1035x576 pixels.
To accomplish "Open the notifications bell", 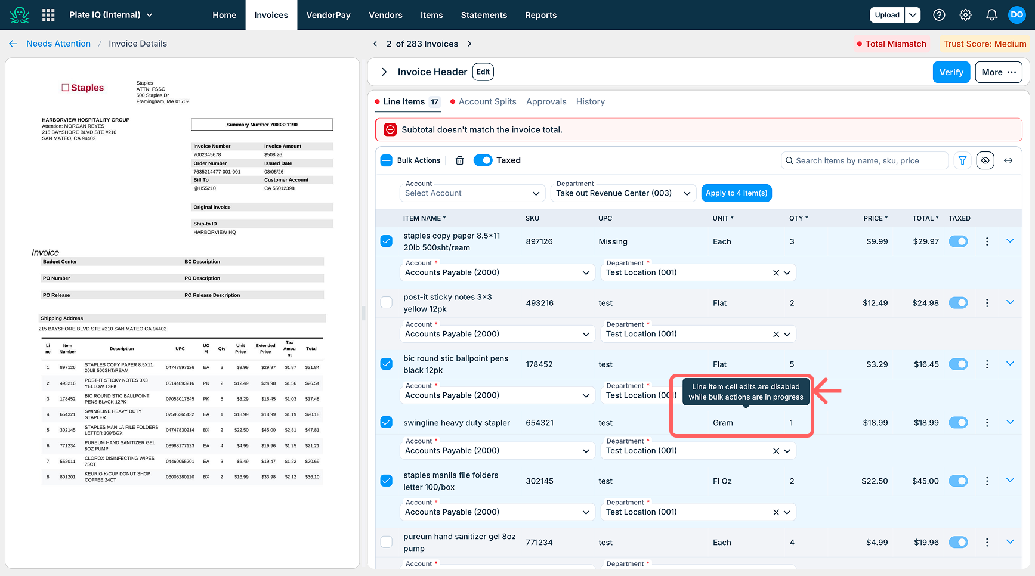I will [x=991, y=15].
